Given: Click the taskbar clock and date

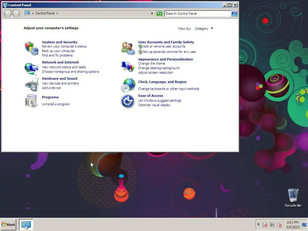Looking at the screenshot, I should 293,225.
